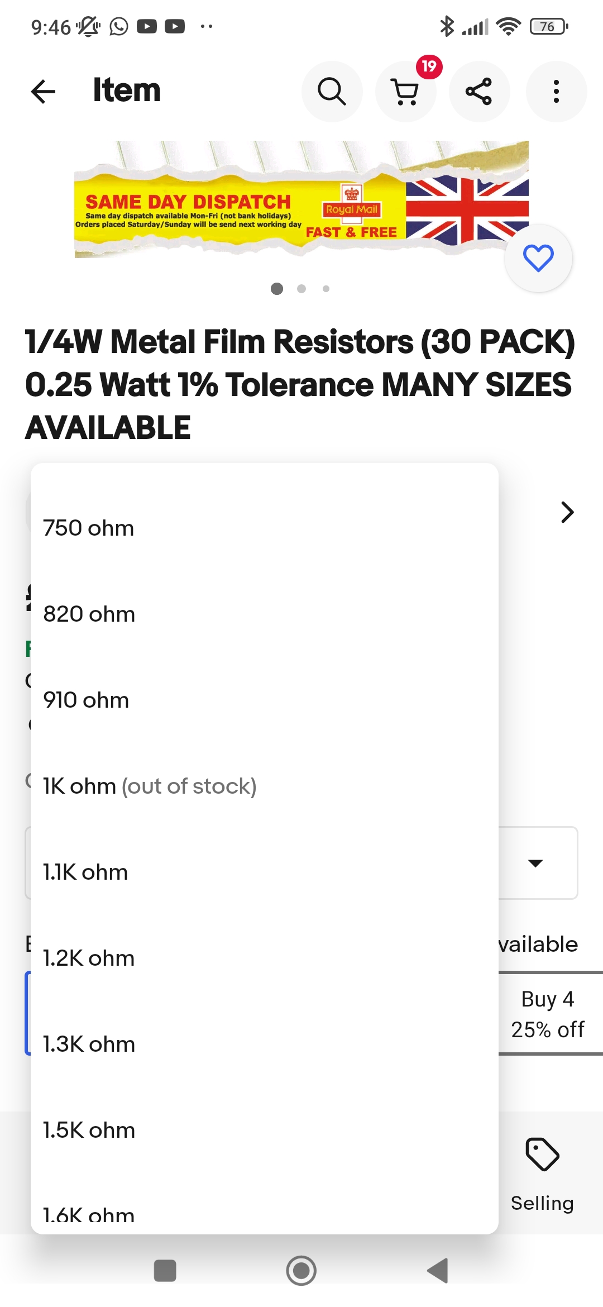Image resolution: width=603 pixels, height=1307 pixels.
Task: Choose 1.2K ohm from the dropdown list
Action: pyautogui.click(x=89, y=958)
